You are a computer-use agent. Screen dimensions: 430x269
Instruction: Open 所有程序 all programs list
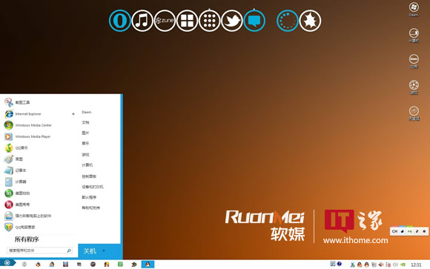27,239
